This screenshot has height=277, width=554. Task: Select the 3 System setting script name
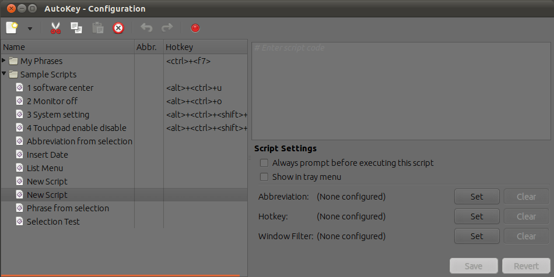58,115
